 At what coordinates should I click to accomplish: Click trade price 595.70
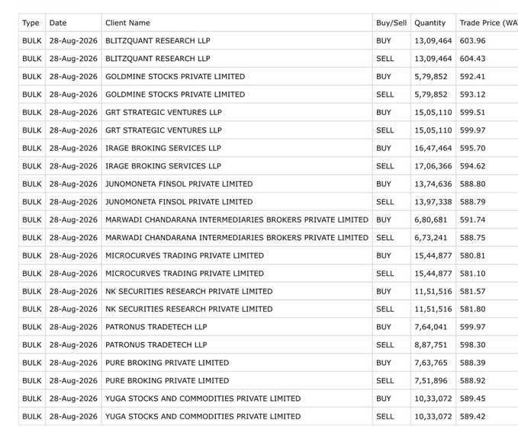[x=473, y=148]
